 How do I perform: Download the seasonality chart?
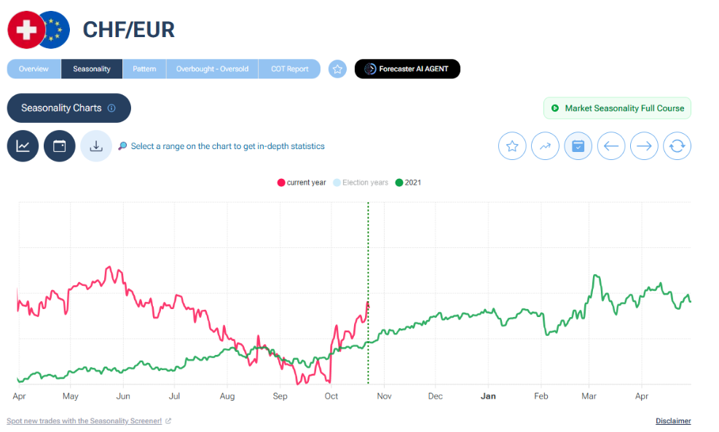(x=96, y=146)
